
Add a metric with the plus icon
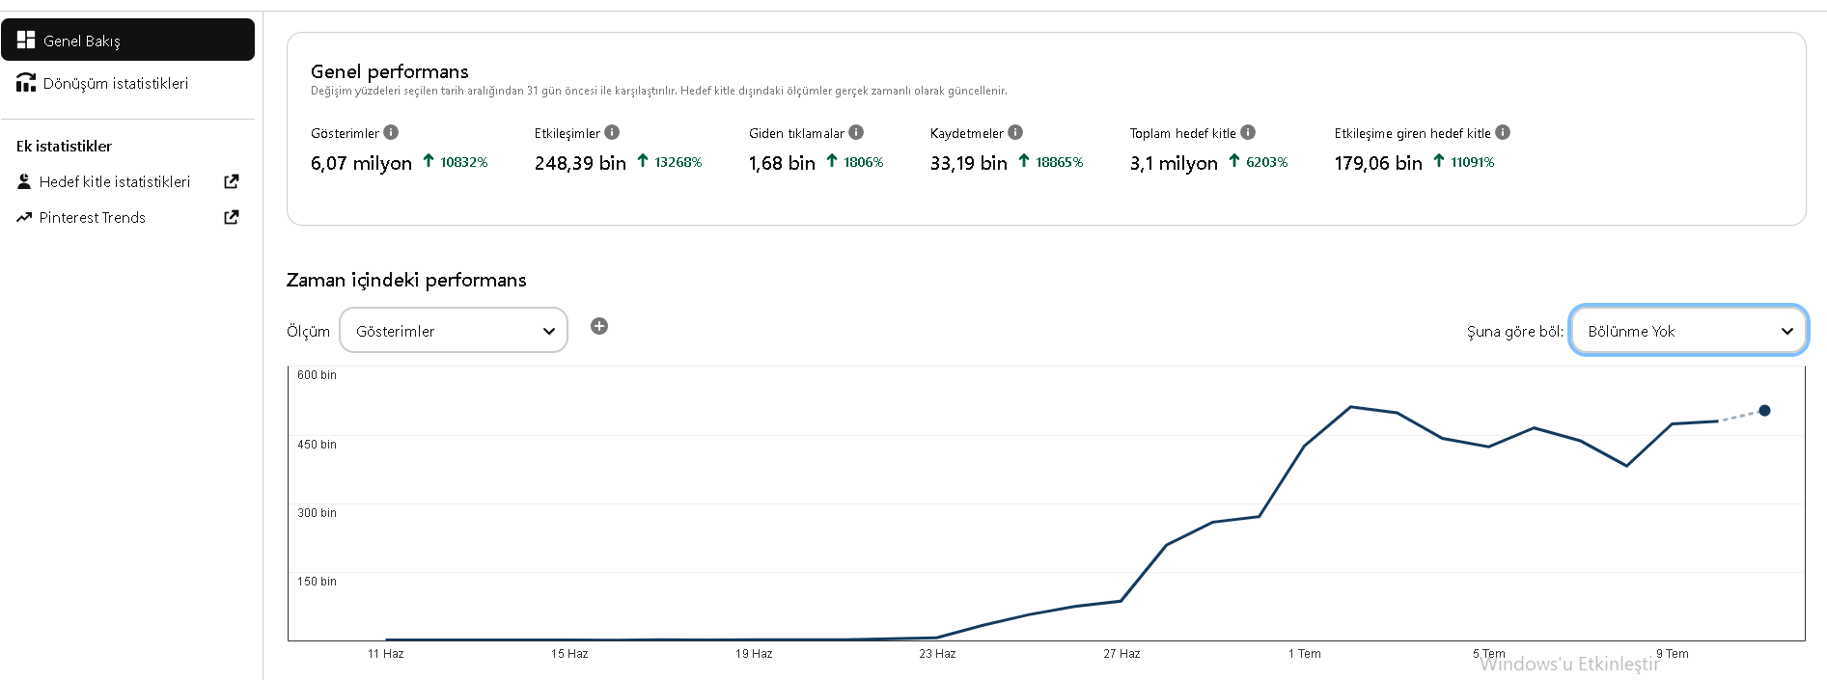[x=599, y=326]
